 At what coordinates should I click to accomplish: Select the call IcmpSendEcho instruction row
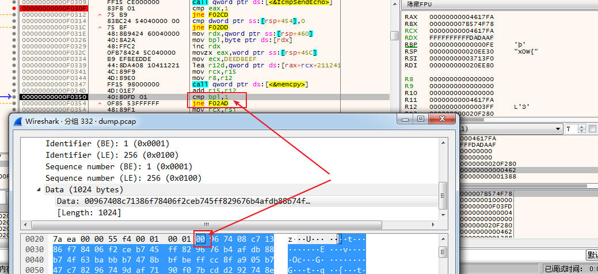[x=262, y=2]
